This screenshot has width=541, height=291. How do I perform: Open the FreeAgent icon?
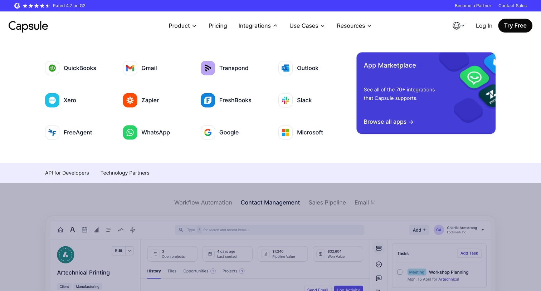point(52,132)
